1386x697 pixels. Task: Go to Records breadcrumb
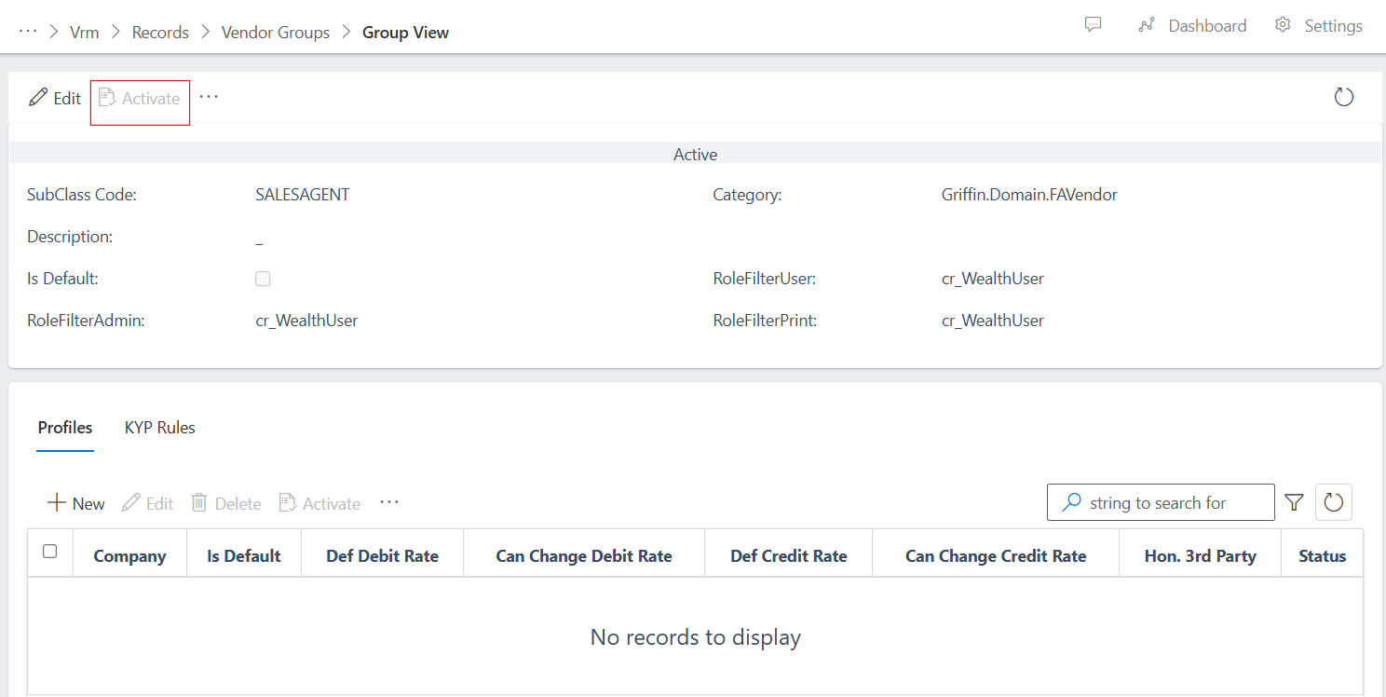point(160,33)
